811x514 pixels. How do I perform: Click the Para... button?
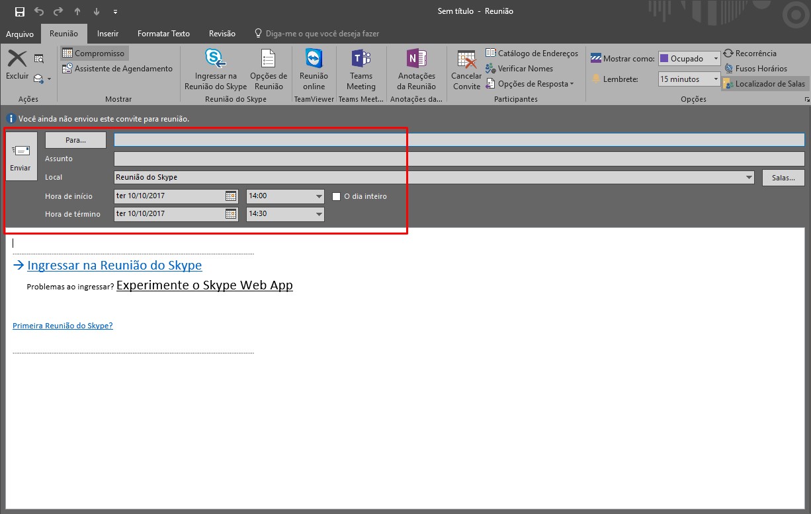pos(75,140)
